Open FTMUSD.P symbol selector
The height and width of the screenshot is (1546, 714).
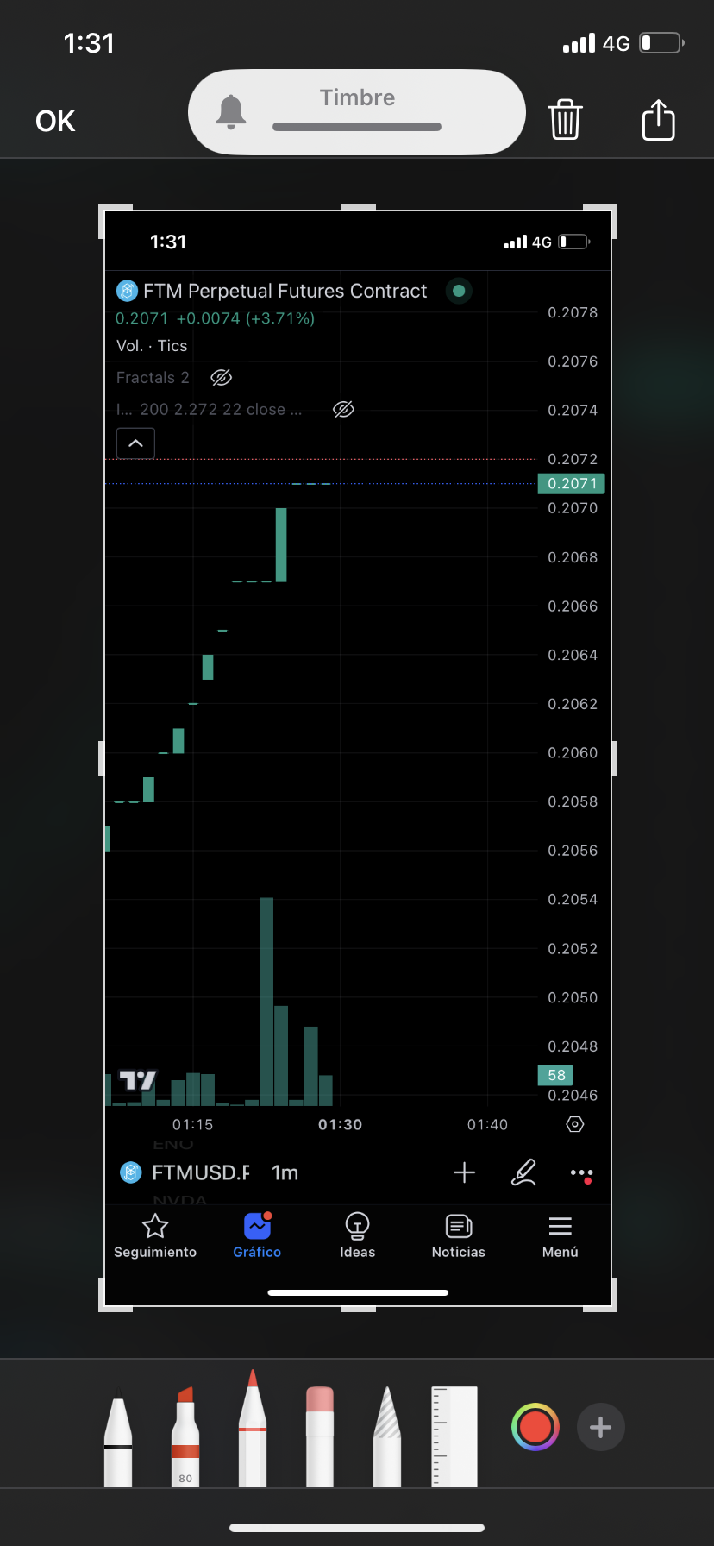coord(199,1172)
